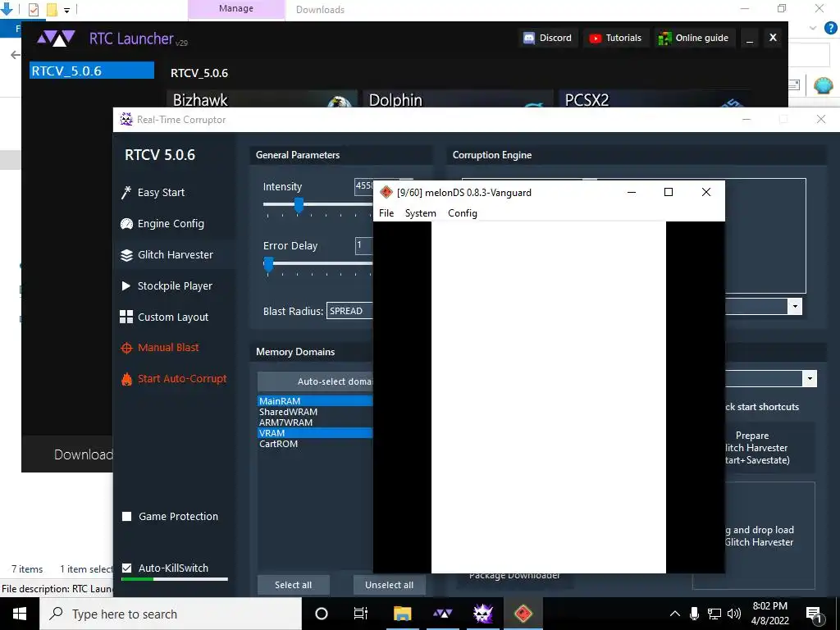This screenshot has width=840, height=630.
Task: Open Glitch Harvester layers icon
Action: coord(126,255)
